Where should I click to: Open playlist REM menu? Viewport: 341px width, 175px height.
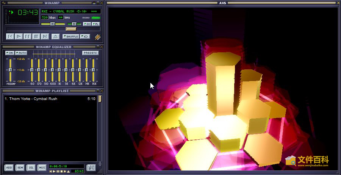point(20,167)
